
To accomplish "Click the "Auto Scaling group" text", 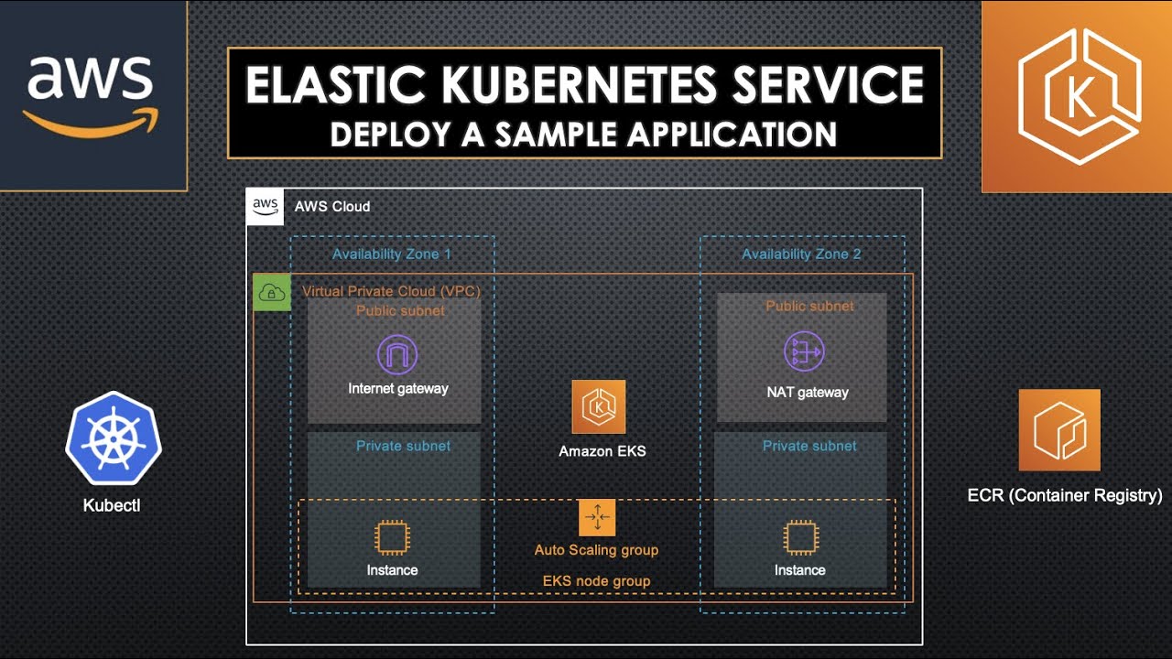I will point(597,550).
